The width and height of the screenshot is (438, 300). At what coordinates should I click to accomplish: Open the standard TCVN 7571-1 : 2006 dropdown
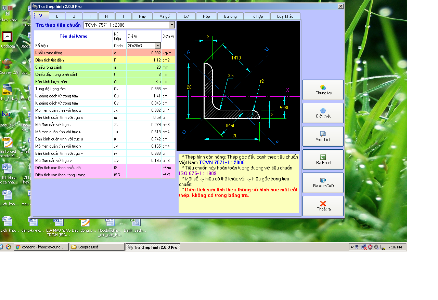172,25
